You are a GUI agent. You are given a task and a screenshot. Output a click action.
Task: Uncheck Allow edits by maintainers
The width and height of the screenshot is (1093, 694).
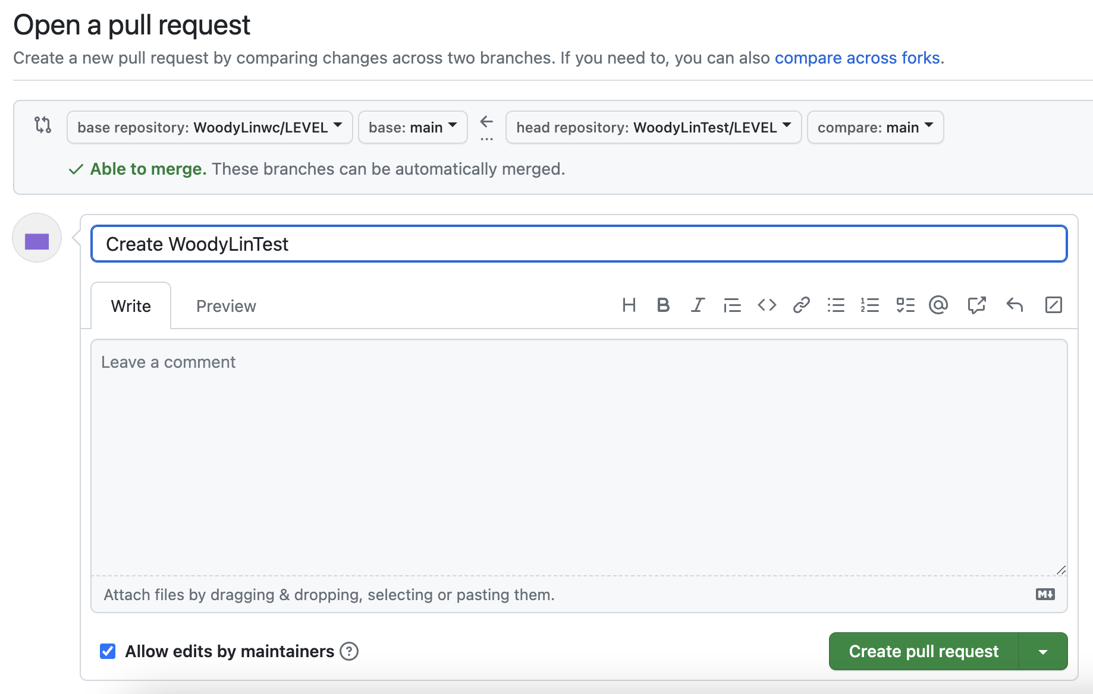108,651
